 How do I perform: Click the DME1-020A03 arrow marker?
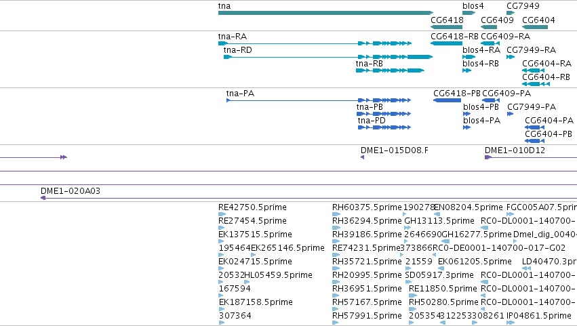click(x=43, y=198)
